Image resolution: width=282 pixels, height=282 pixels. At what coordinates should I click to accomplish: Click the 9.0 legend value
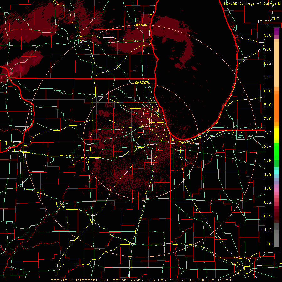point(268,49)
